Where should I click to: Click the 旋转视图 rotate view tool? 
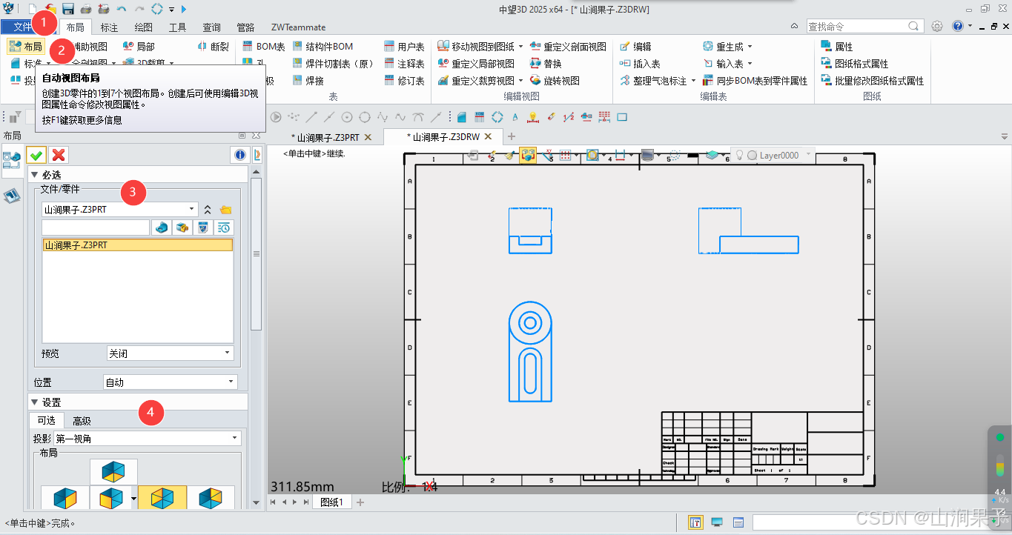555,81
